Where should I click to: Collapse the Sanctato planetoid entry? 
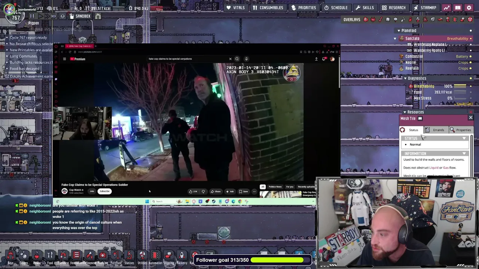click(x=395, y=38)
